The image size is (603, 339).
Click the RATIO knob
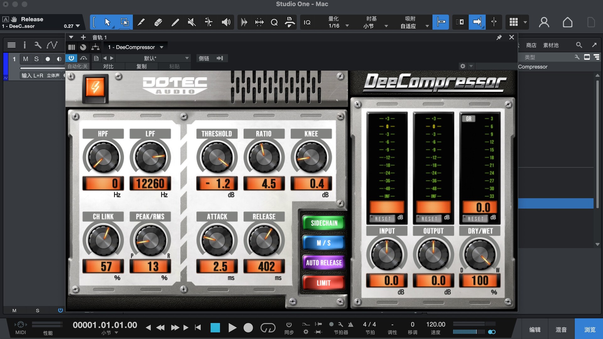[x=264, y=157]
